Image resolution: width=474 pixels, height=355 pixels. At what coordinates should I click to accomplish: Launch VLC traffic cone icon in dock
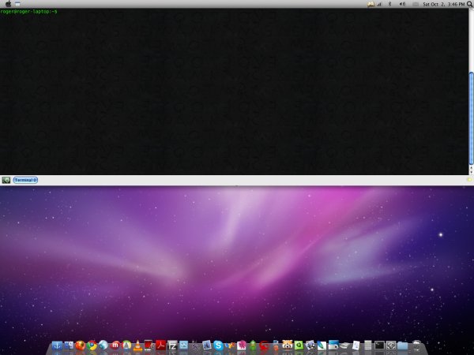click(x=137, y=346)
